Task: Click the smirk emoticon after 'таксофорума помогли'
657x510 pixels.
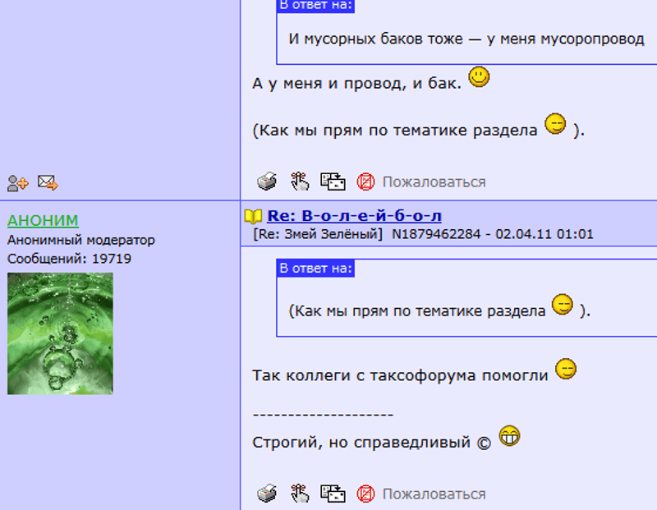Action: point(566,369)
